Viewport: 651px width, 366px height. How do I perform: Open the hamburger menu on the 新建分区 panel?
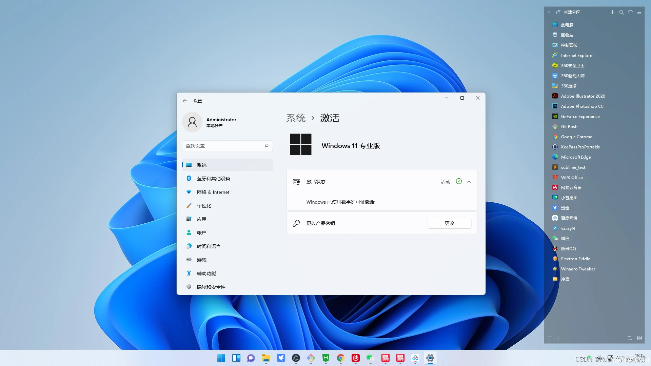(x=639, y=12)
